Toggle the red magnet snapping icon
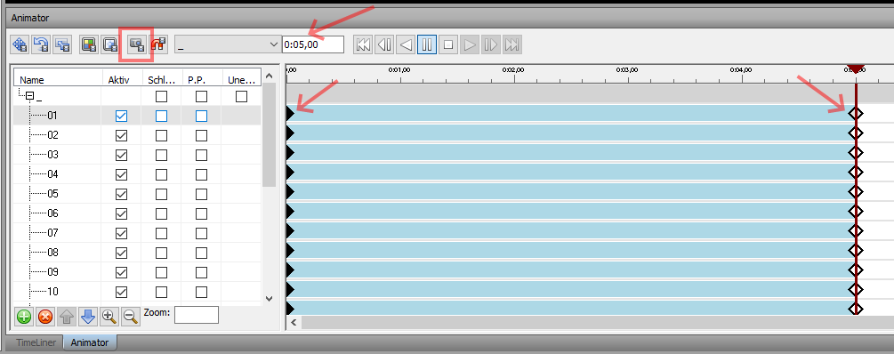This screenshot has height=354, width=894. click(158, 44)
